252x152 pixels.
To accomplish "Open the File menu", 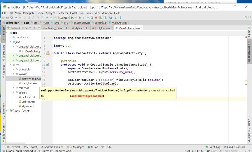I will [4, 13].
